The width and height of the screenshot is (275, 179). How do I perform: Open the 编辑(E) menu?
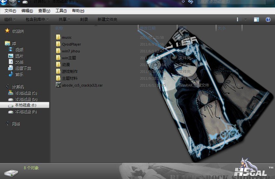pyautogui.click(x=27, y=11)
